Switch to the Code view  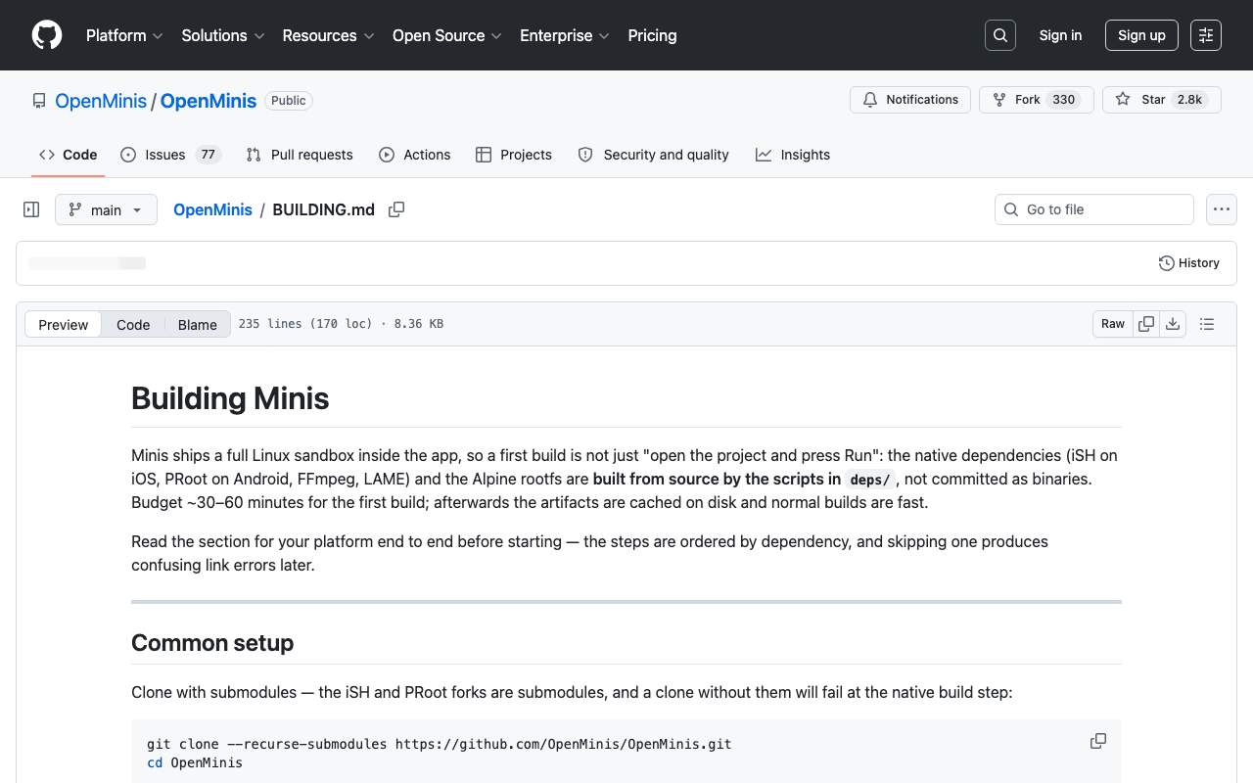133,325
